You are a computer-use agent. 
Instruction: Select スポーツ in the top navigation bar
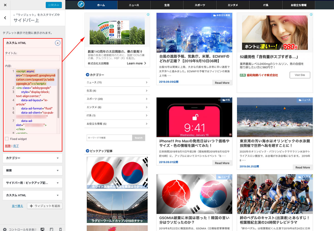200,5
